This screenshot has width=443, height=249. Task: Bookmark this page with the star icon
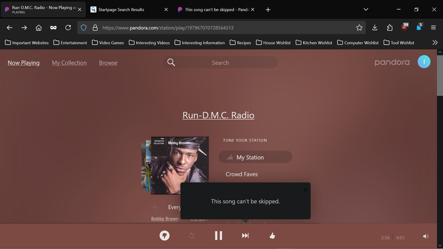click(359, 27)
